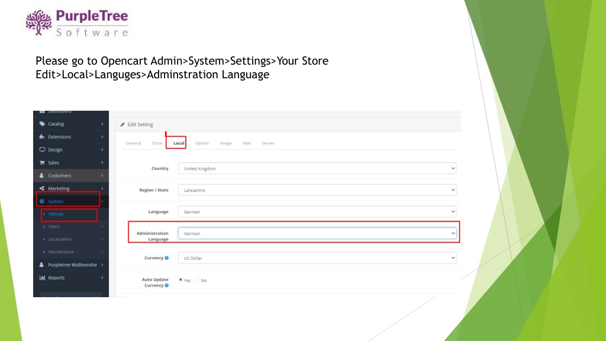Open the Users submenu item
606x341 pixels.
click(x=54, y=227)
